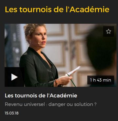Open the video thumbnail showing the speaker
The width and height of the screenshot is (118, 121).
click(60, 55)
